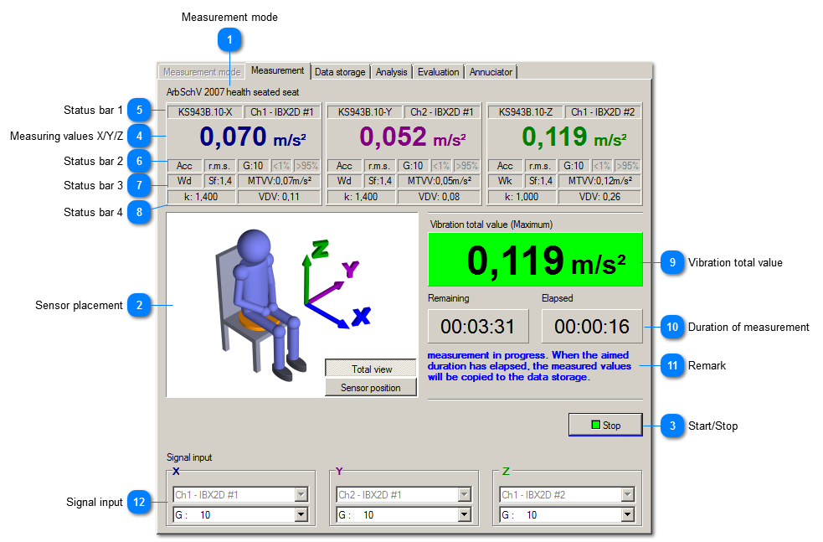Click callout marker 3 next to Start/Stop
The width and height of the screenshot is (823, 542).
(671, 426)
